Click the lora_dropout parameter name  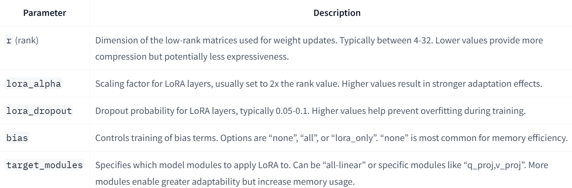pos(39,111)
